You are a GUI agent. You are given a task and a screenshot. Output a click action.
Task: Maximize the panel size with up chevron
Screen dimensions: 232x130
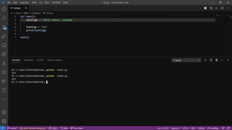click(222, 60)
